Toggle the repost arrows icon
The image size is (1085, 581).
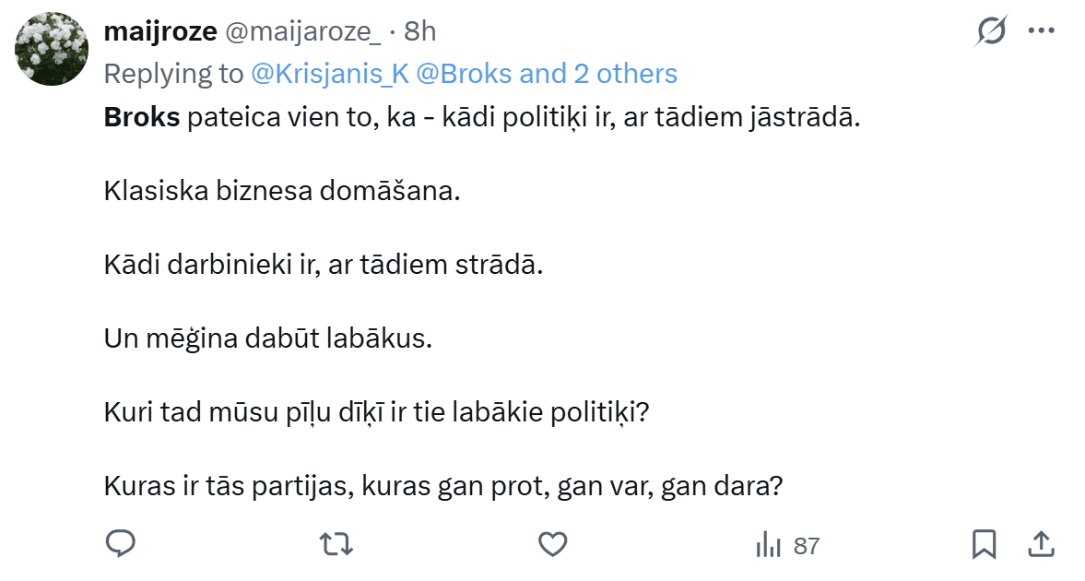[336, 545]
